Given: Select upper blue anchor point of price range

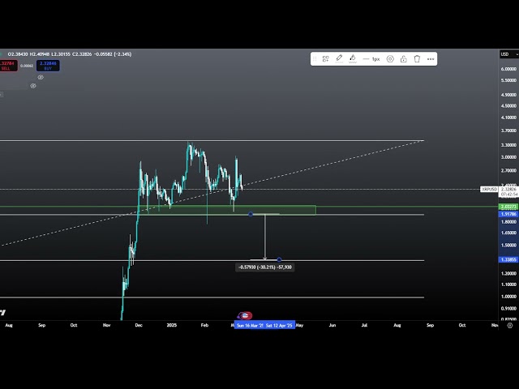Looking at the screenshot, I should click(251, 214).
